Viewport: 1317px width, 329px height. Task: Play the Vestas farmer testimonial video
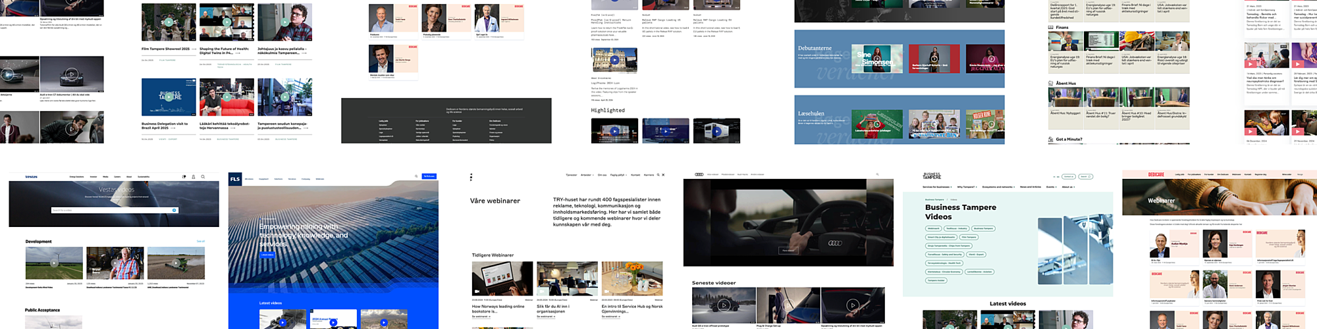click(115, 263)
